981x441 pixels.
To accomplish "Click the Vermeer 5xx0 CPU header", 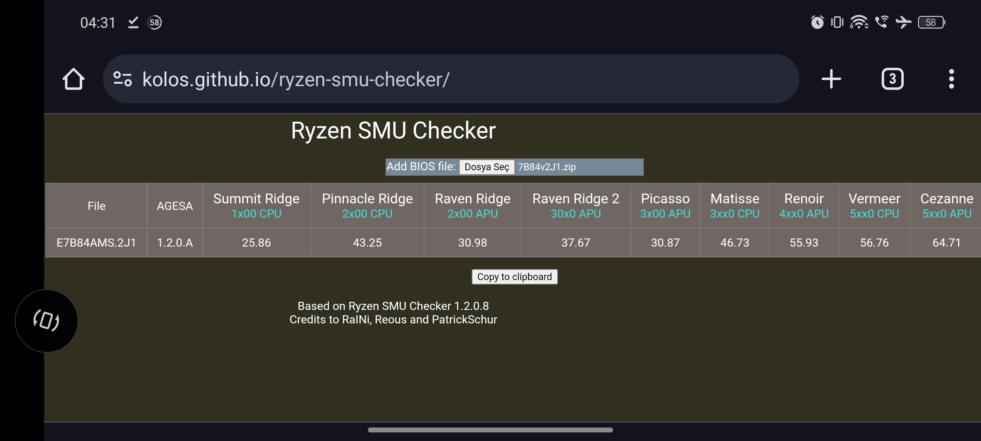I will (x=874, y=205).
